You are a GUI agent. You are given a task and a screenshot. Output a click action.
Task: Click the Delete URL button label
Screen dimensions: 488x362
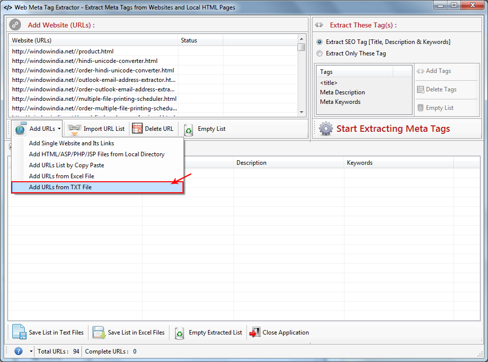(x=159, y=129)
